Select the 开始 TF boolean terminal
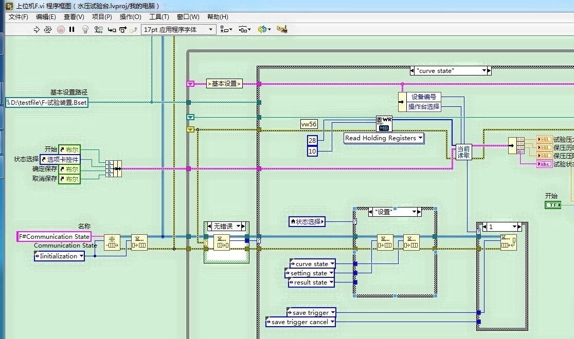574x339 pixels. click(x=553, y=205)
